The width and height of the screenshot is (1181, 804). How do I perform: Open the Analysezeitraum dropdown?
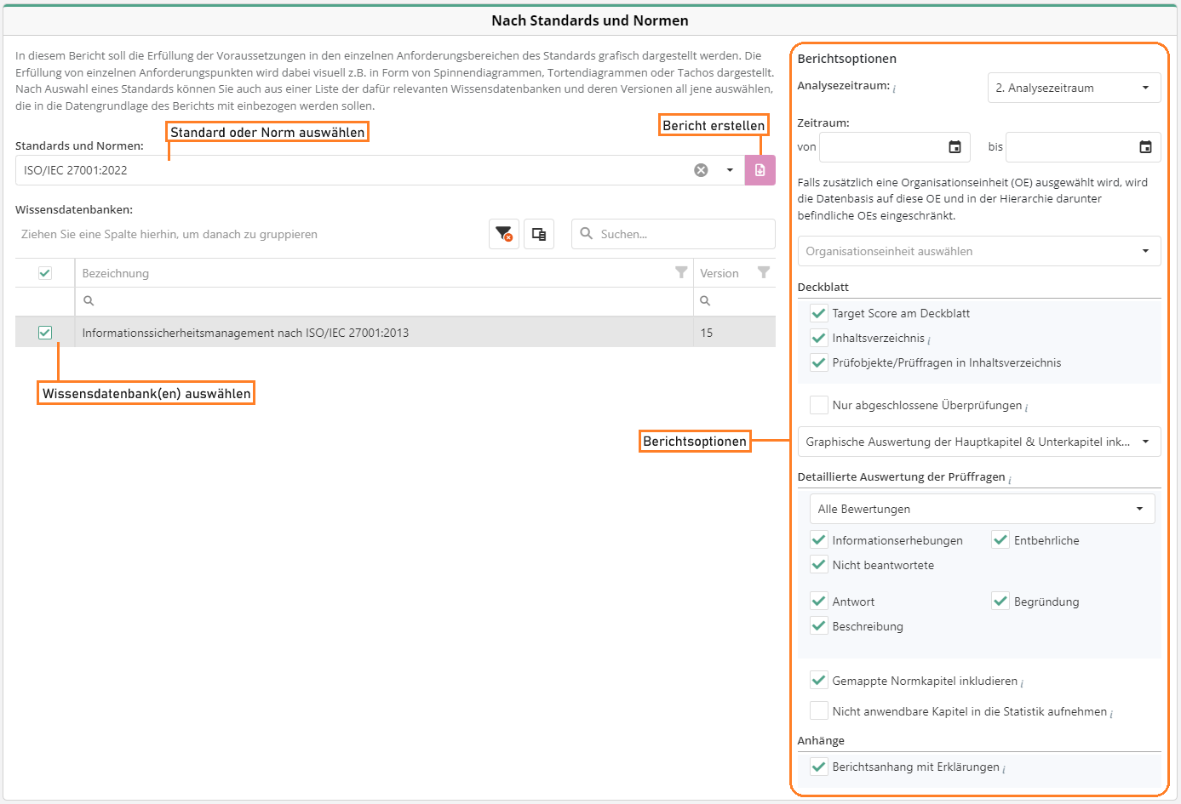1074,88
